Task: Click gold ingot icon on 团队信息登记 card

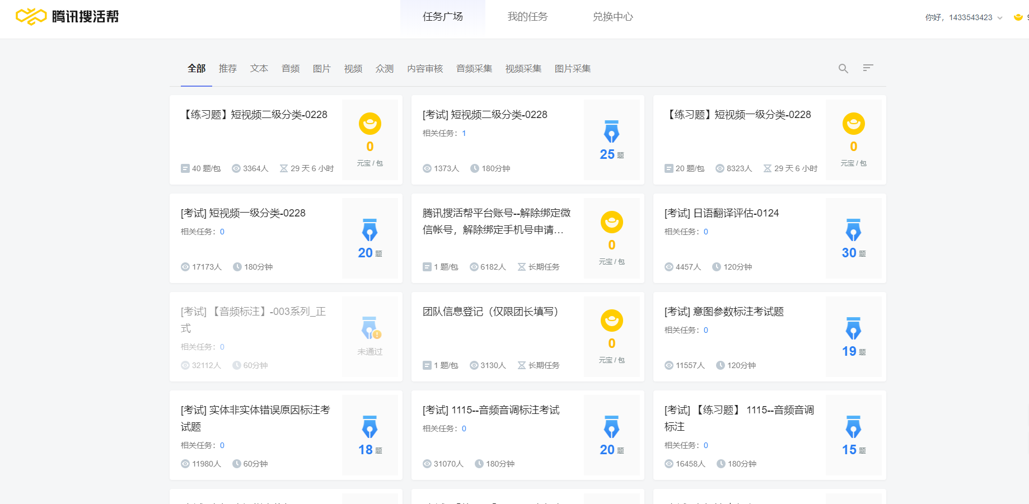Action: (612, 321)
